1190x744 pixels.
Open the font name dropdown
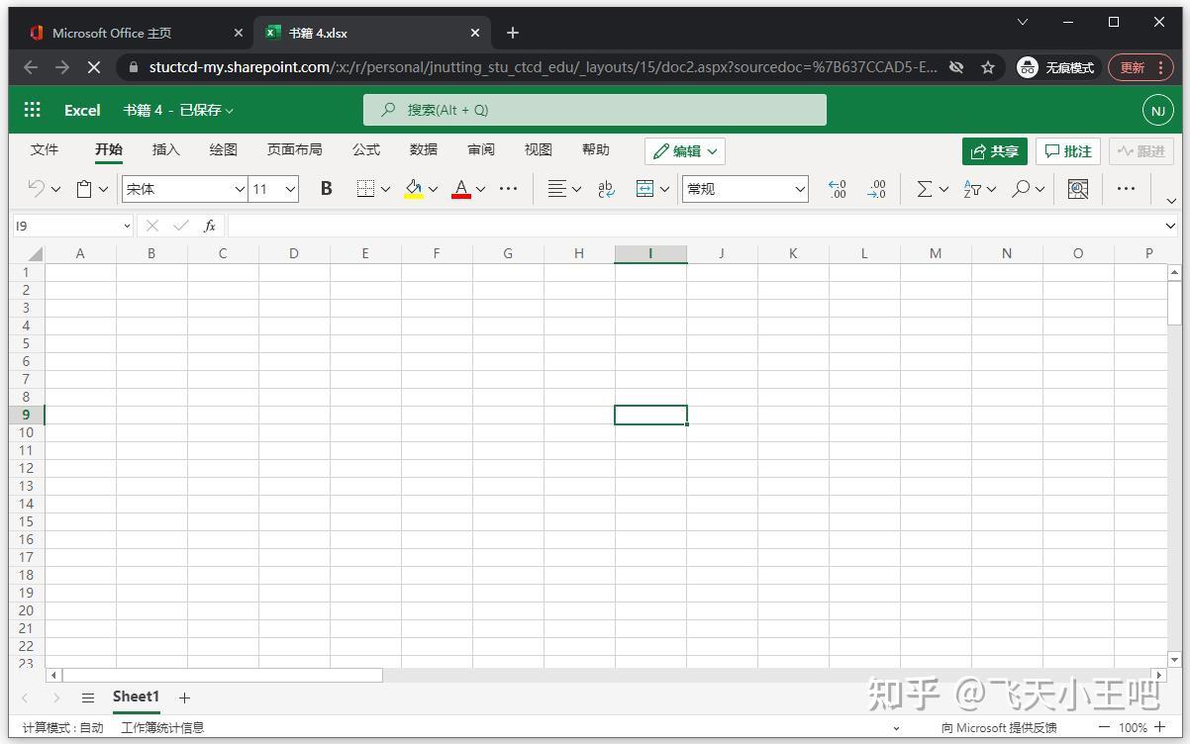tap(184, 188)
